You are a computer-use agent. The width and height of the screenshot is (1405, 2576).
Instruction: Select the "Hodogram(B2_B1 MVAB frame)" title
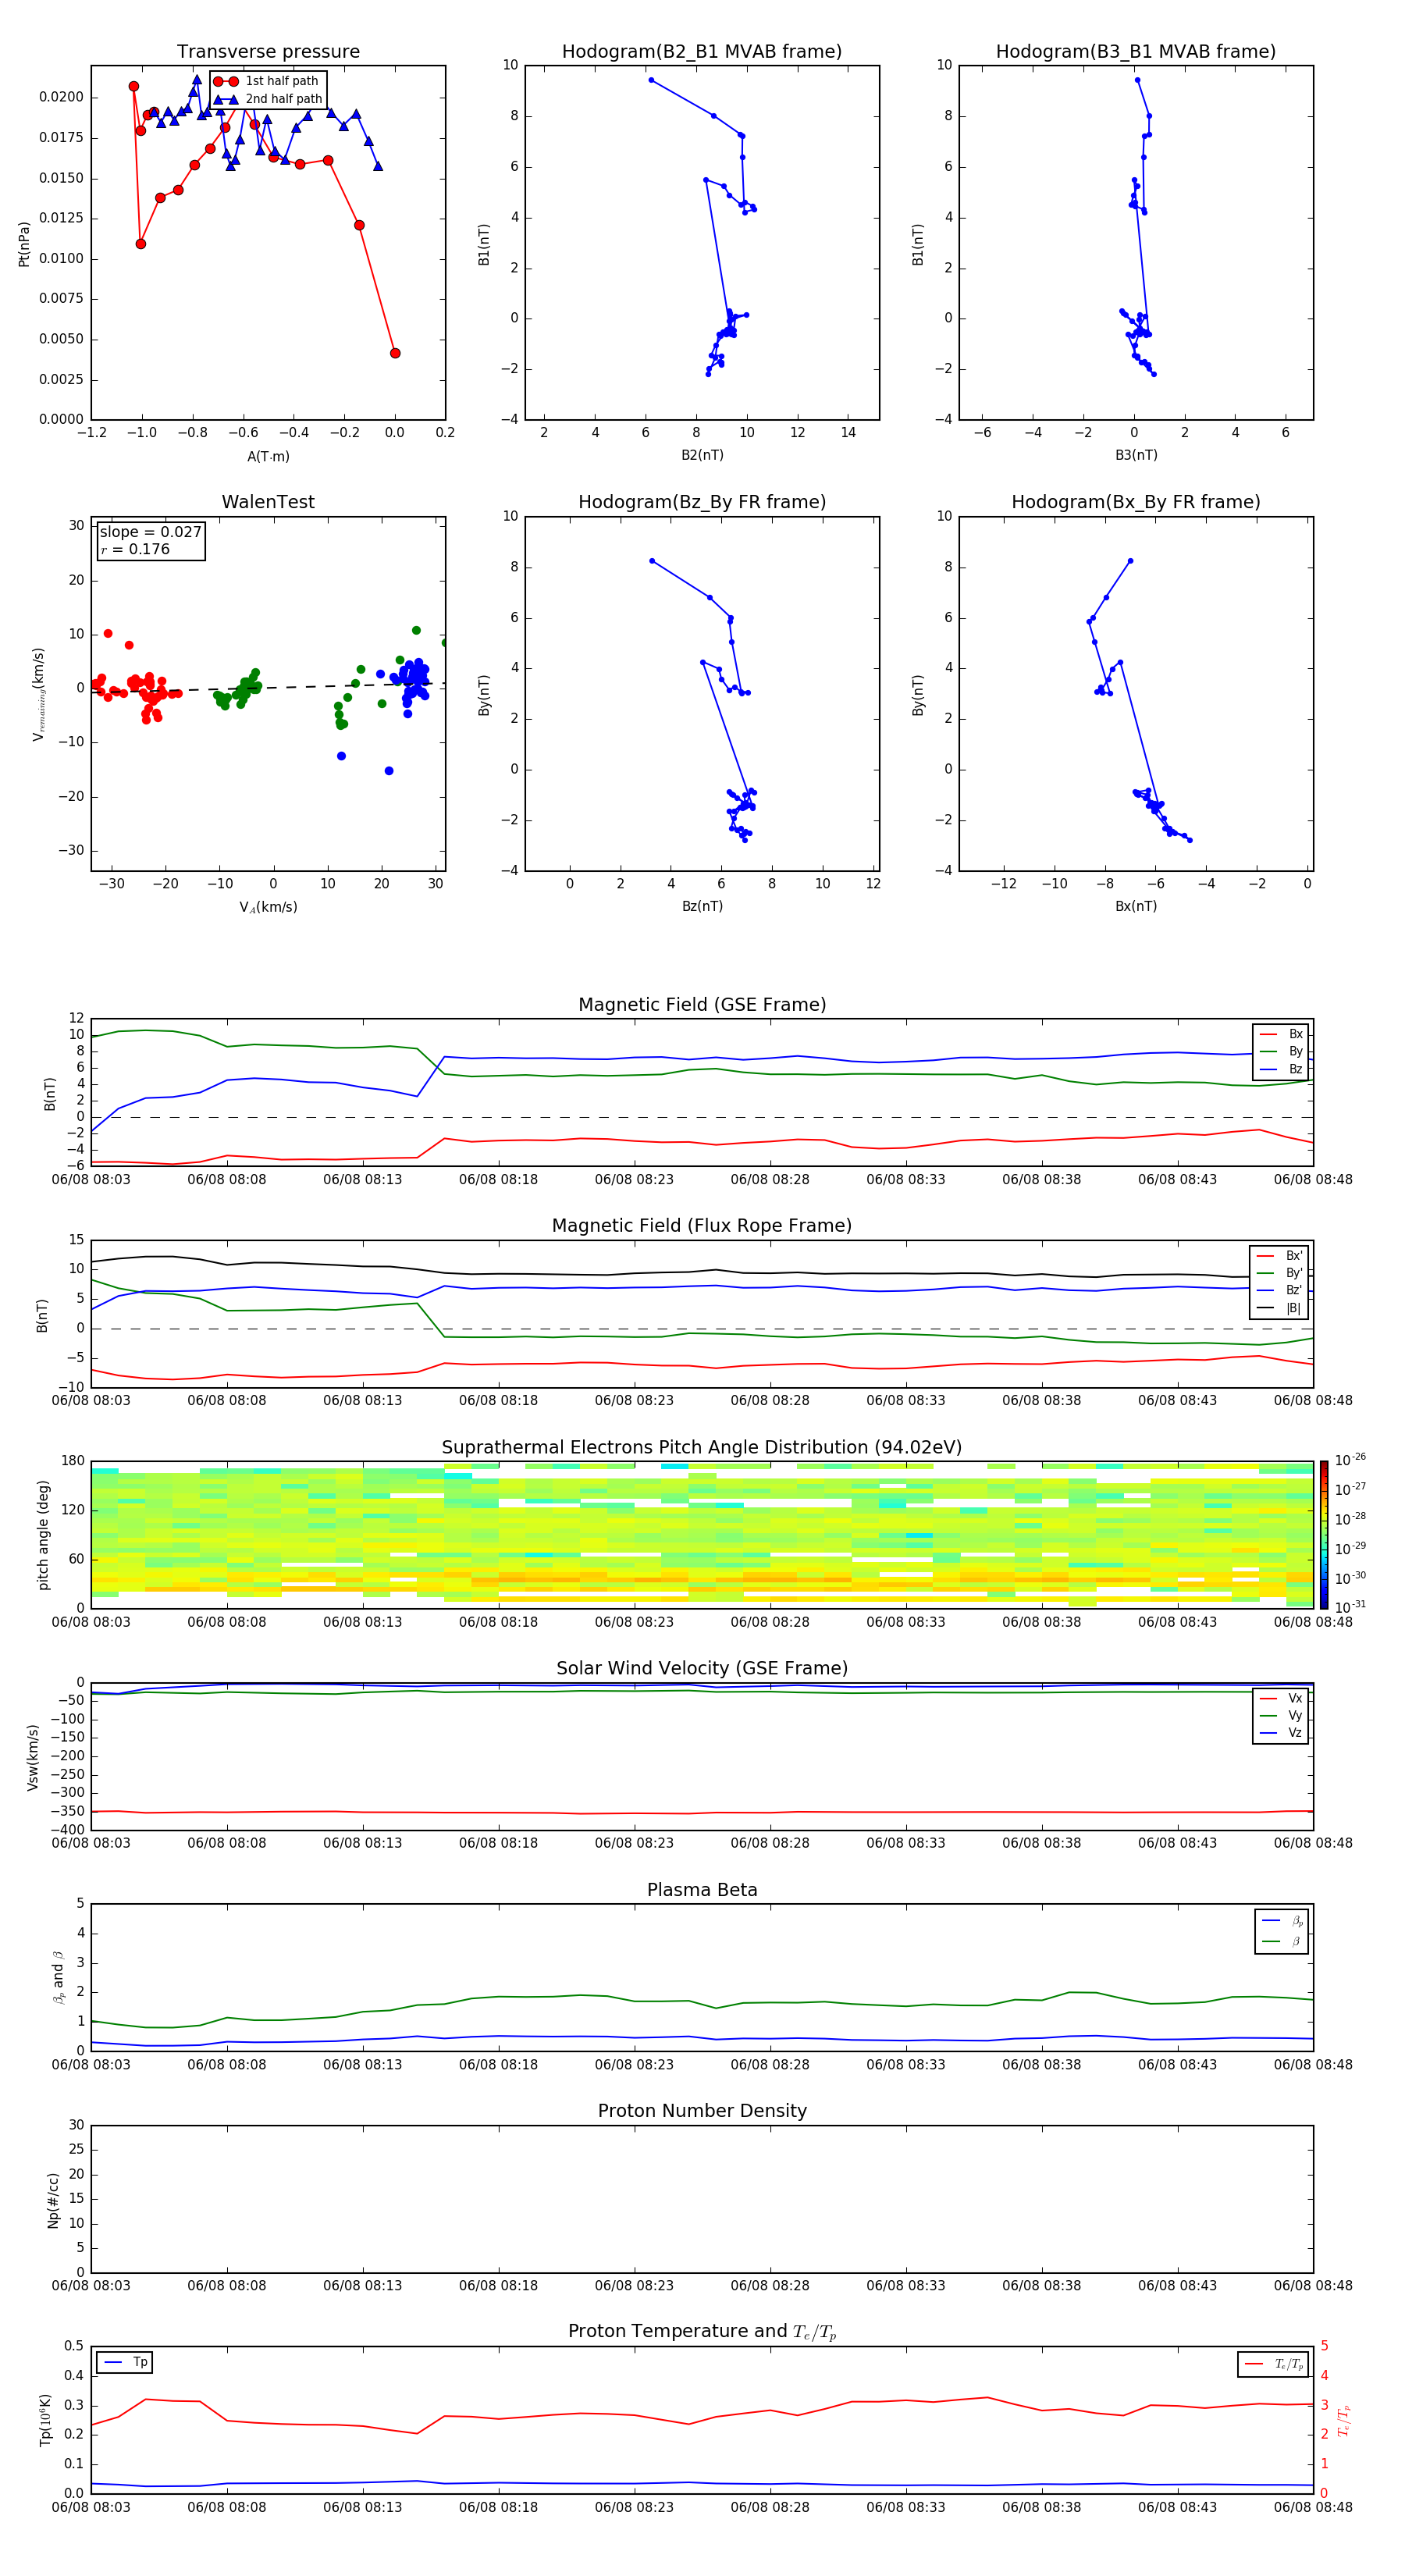(x=702, y=52)
